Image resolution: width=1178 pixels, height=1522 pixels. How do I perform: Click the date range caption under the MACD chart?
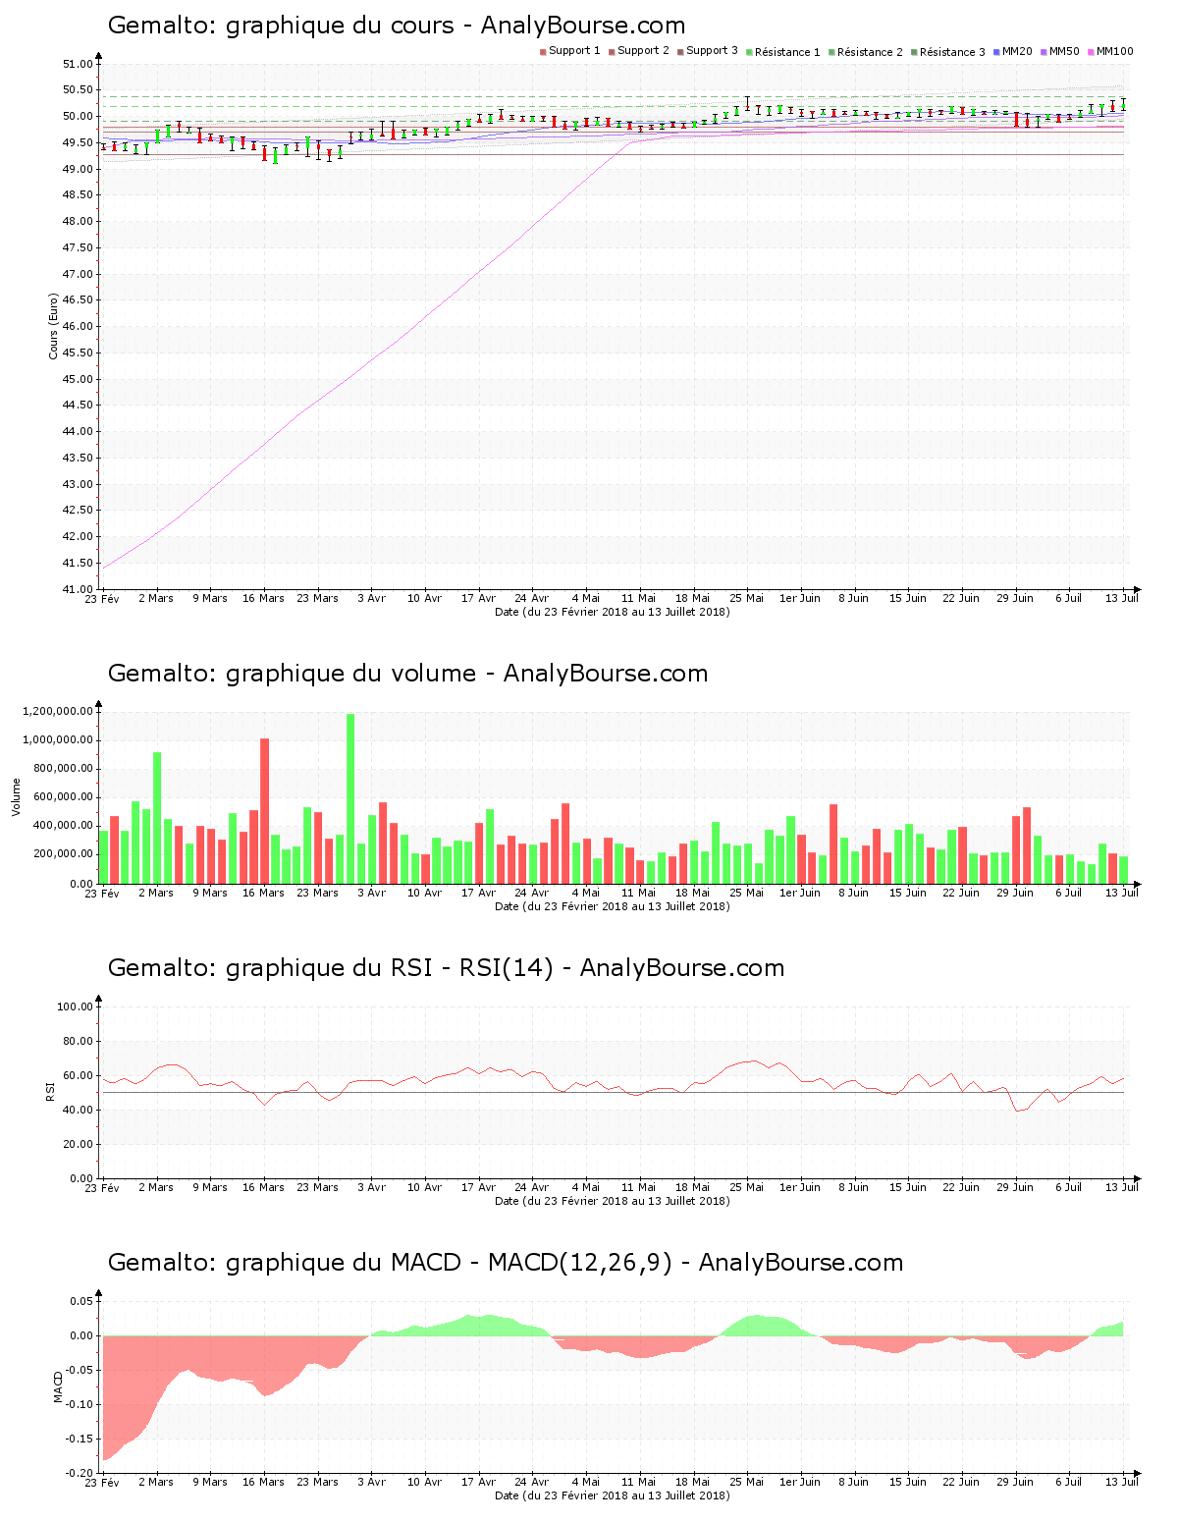click(x=613, y=1495)
